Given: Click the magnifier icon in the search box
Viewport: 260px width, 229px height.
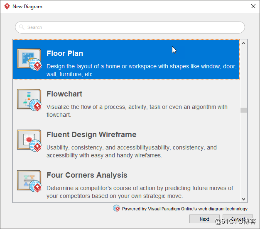Looking at the screenshot, I should pos(22,27).
